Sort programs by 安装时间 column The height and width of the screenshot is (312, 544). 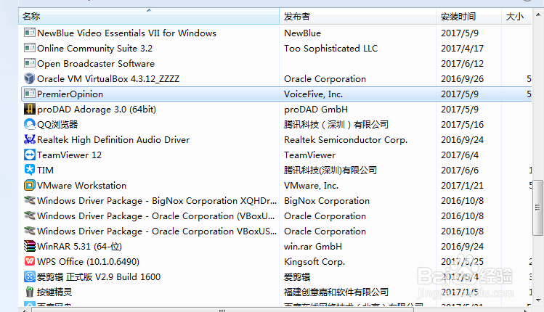[x=469, y=16]
